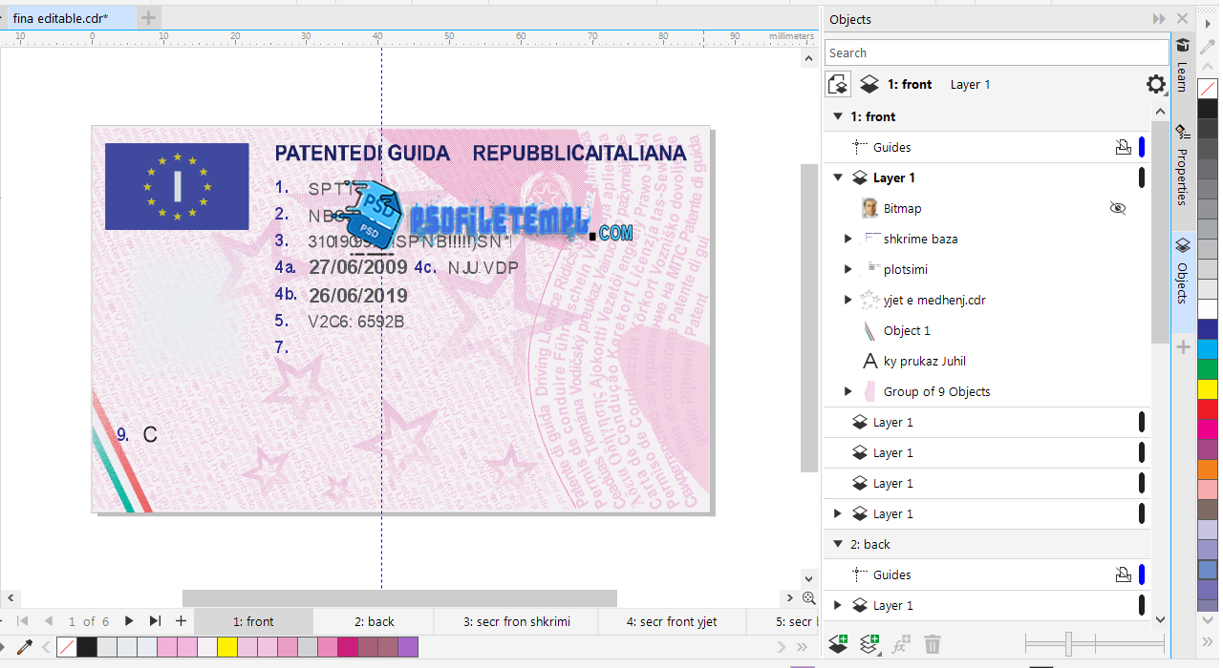Click the vertical canvas scrollbar
The height and width of the screenshot is (668, 1223).
[808, 317]
